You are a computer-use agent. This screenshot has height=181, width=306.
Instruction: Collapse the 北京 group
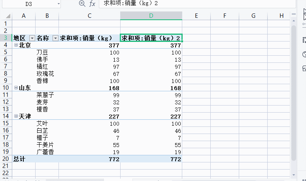pos(16,45)
